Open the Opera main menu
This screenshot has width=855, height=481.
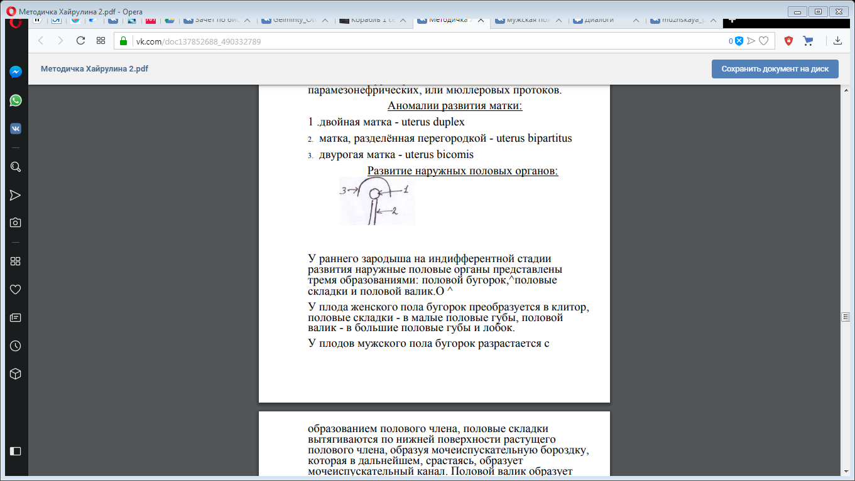pyautogui.click(x=16, y=23)
